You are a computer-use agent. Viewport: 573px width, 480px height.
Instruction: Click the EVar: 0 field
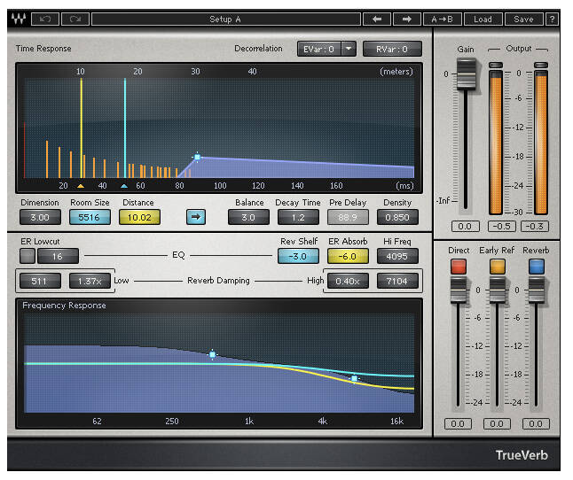[319, 49]
